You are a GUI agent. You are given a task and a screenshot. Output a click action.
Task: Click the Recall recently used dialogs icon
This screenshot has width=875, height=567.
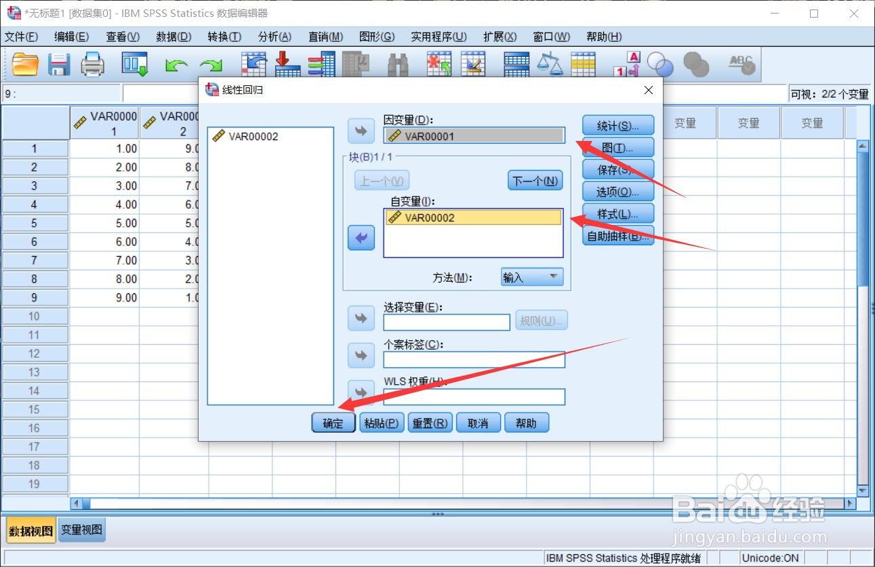pyautogui.click(x=135, y=65)
